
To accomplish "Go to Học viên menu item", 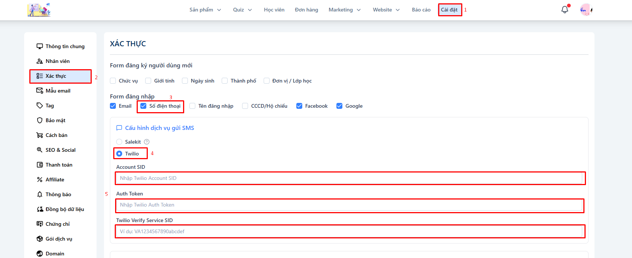I will pyautogui.click(x=274, y=10).
